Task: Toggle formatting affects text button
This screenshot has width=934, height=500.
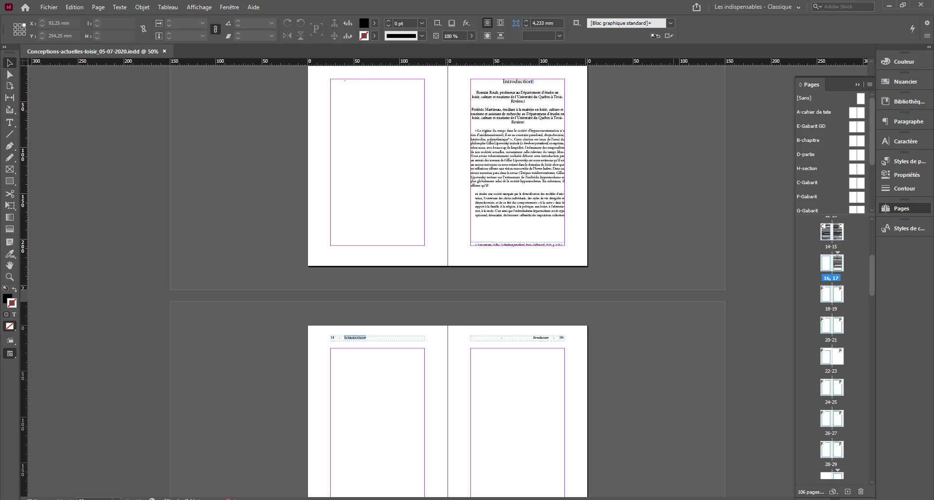Action: pos(14,314)
